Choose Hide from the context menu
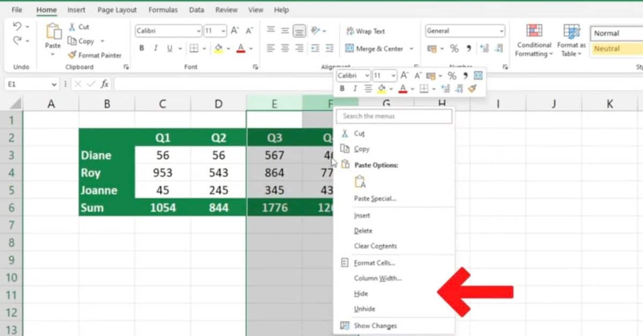 tap(361, 293)
